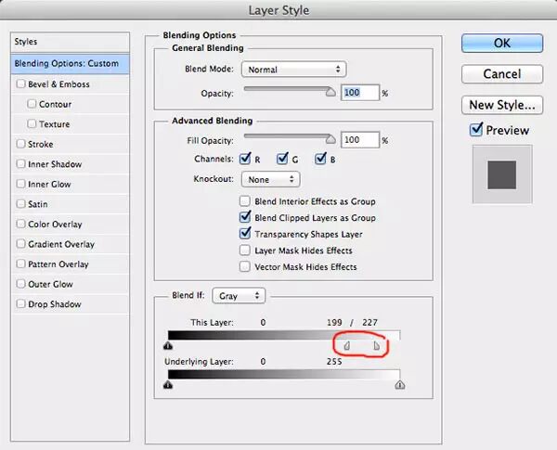Enable the Inner Glow checkbox
The height and width of the screenshot is (450, 557).
(21, 184)
